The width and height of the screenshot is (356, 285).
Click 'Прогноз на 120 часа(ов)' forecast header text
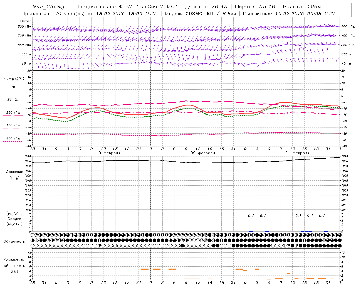(53, 14)
